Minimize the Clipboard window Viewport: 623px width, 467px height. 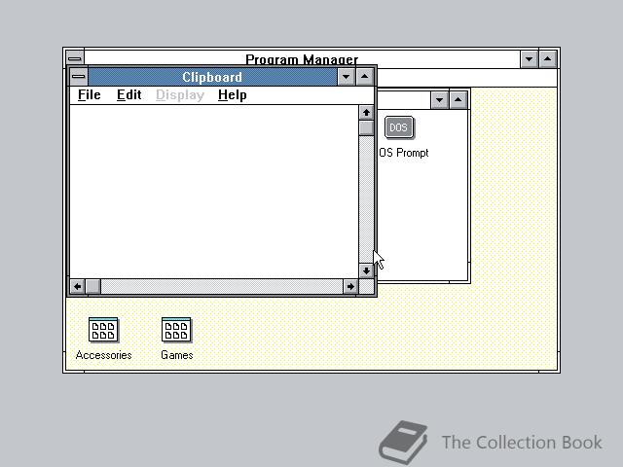[x=347, y=77]
